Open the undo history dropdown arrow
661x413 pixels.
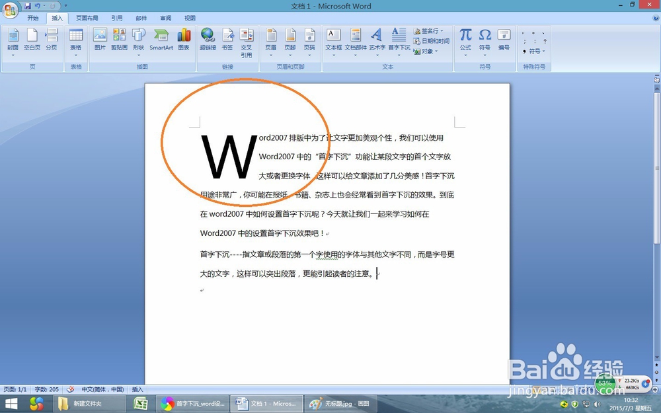(44, 6)
